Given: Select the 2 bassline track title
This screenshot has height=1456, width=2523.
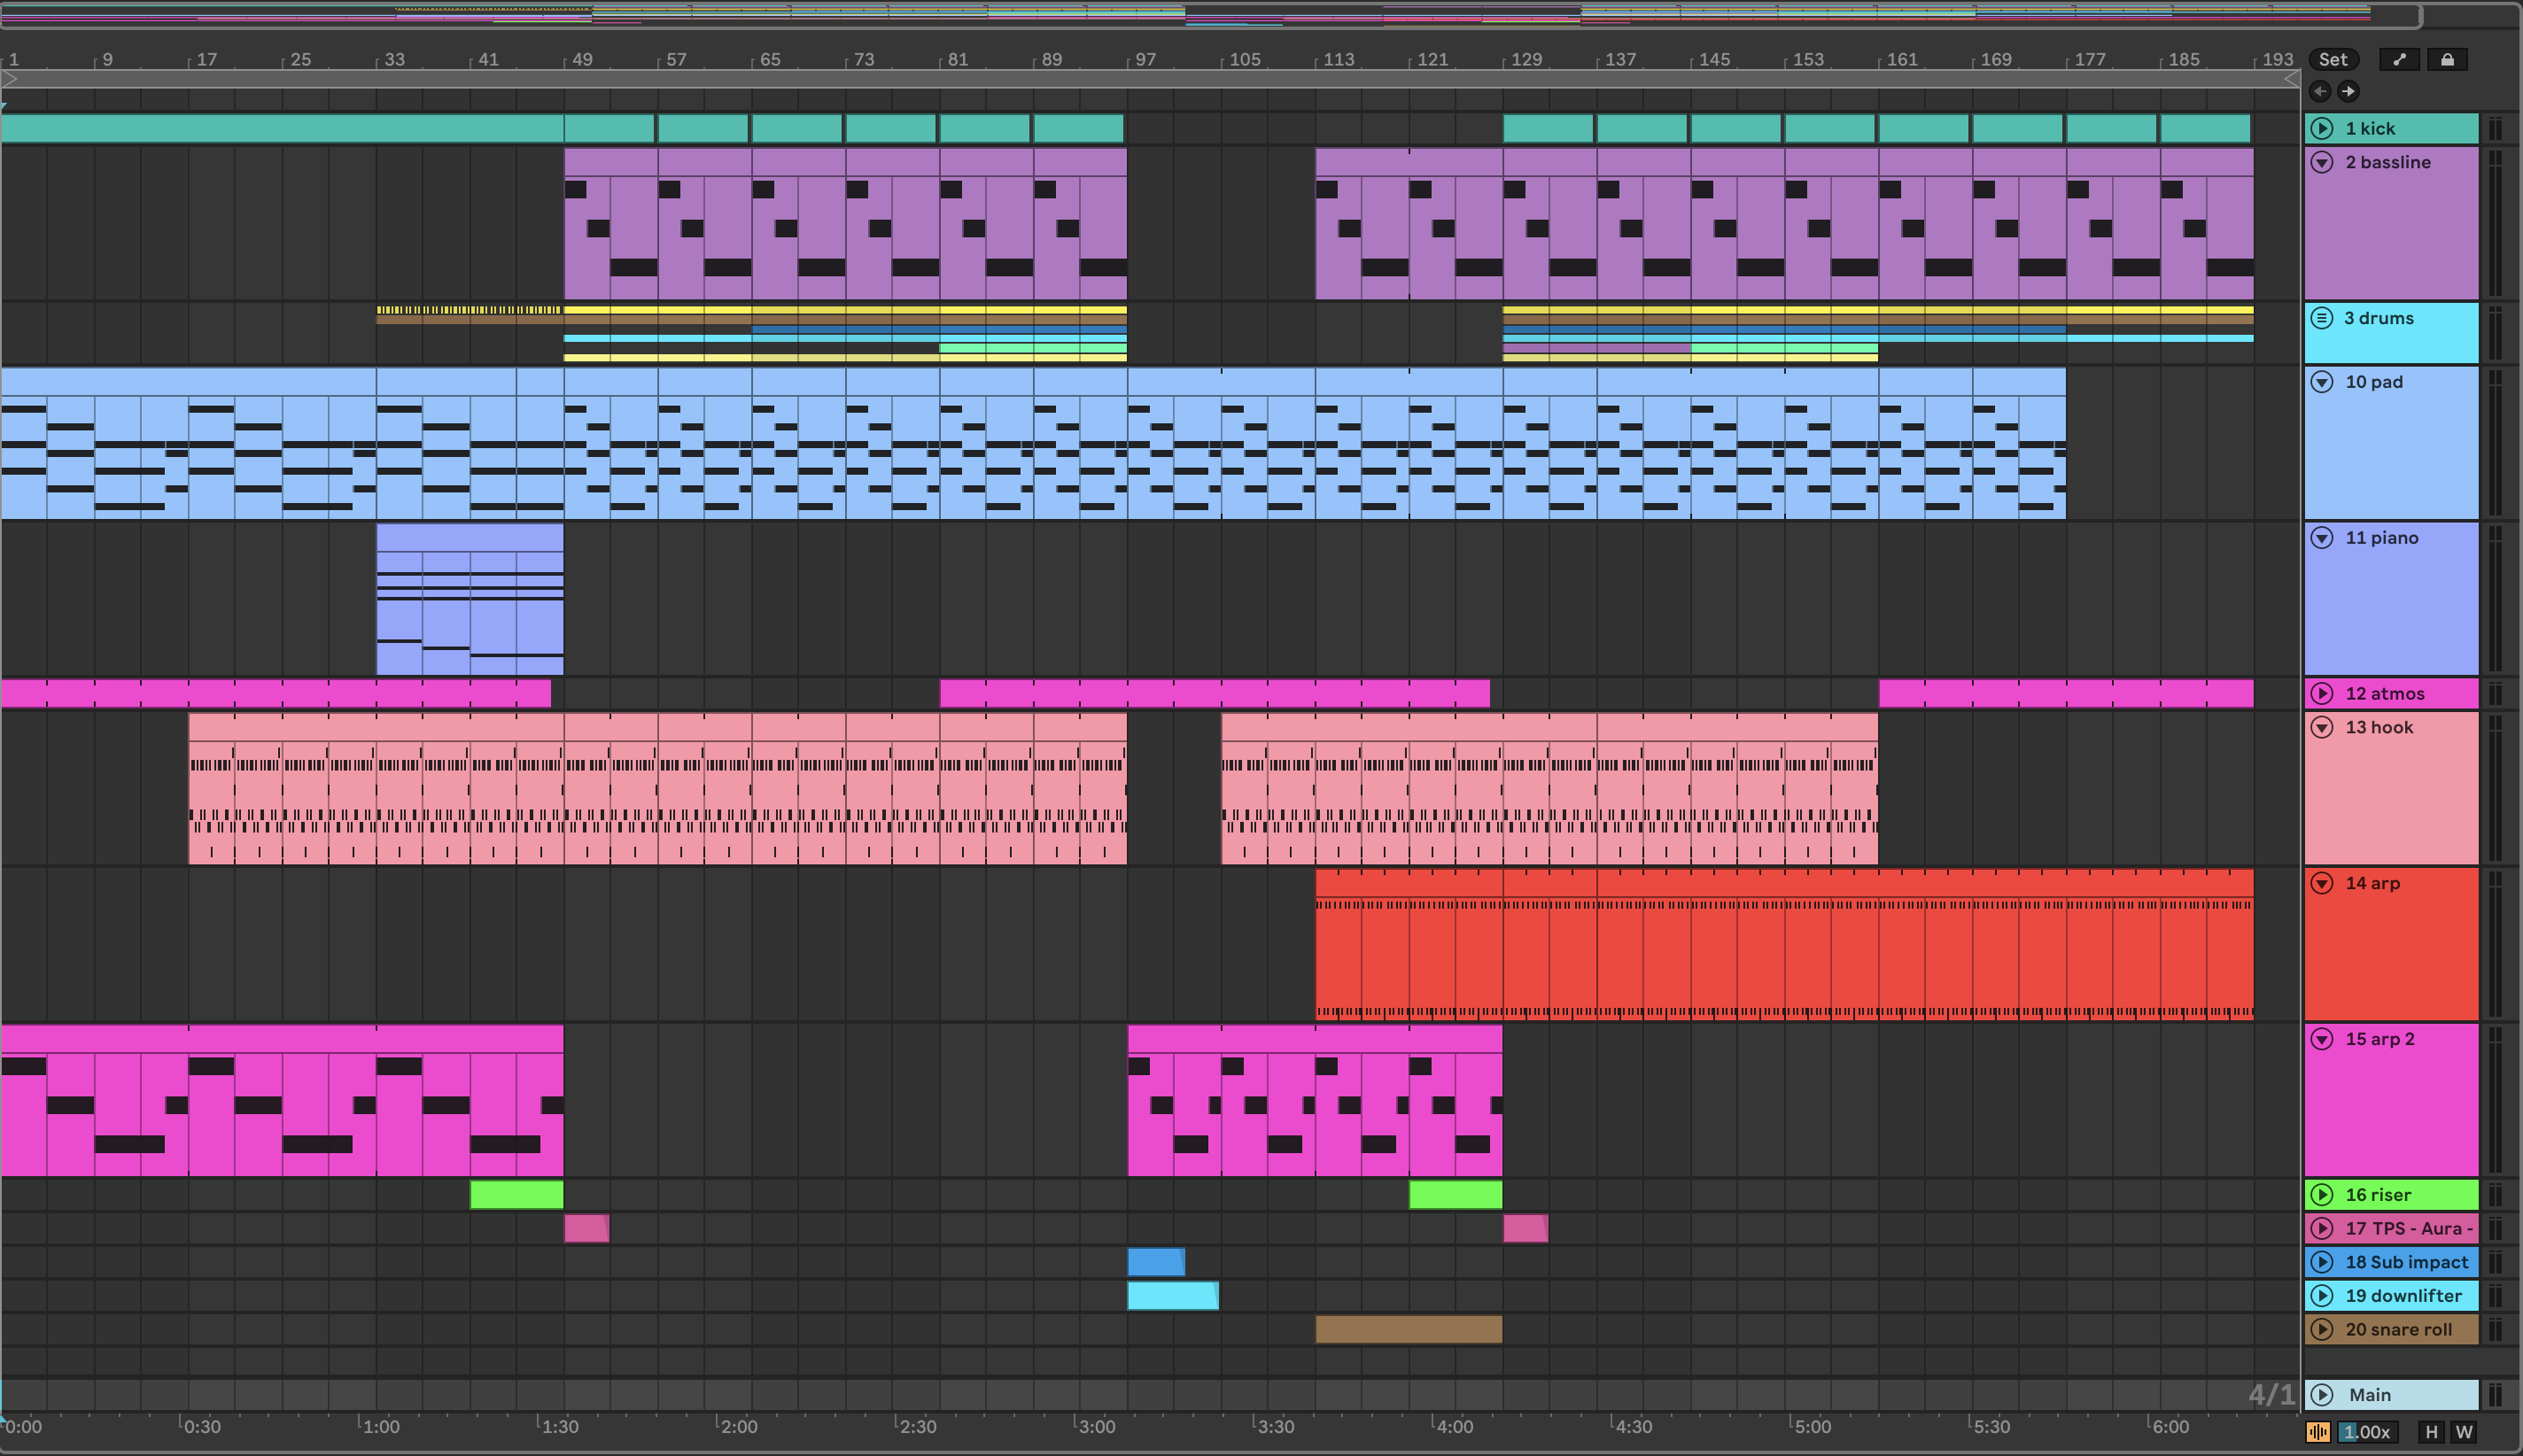Looking at the screenshot, I should pos(2388,162).
